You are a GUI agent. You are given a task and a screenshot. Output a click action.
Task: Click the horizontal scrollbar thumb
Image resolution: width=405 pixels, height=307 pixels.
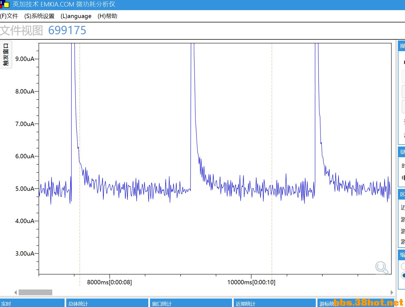pos(35,293)
